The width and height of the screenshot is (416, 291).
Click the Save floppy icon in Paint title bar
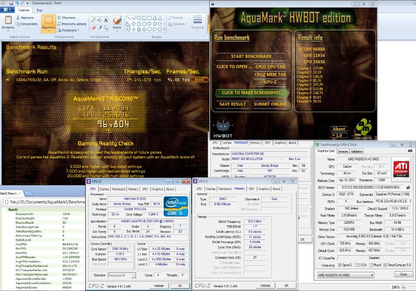[11, 3]
